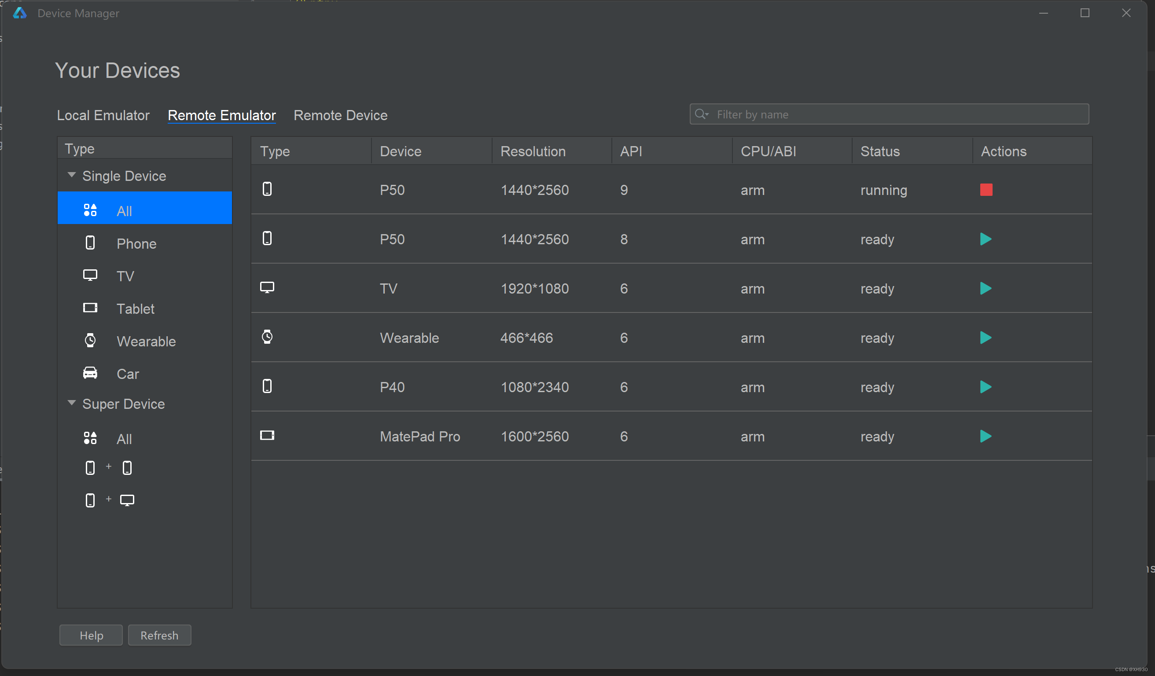
Task: Run the P40 emulator
Action: point(986,387)
